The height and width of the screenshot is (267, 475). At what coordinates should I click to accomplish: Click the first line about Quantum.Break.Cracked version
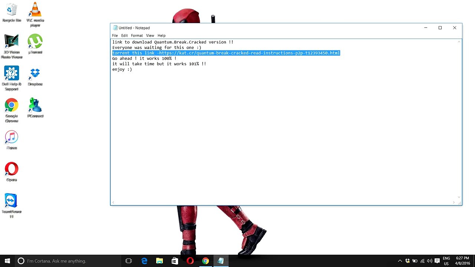click(x=173, y=42)
